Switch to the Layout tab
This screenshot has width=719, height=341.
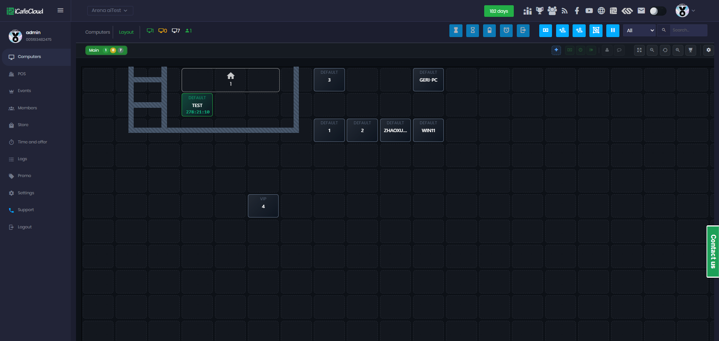click(126, 32)
